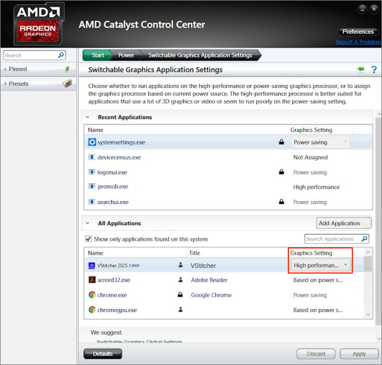
Task: Click the applications list scrollbar thumb
Action: [368, 264]
